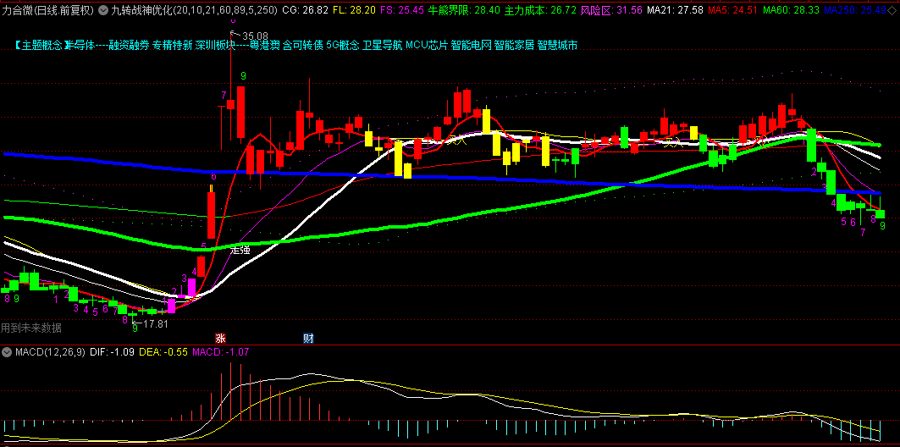Image resolution: width=900 pixels, height=447 pixels.
Task: Select the CG: 26.82 value
Action: (306, 10)
